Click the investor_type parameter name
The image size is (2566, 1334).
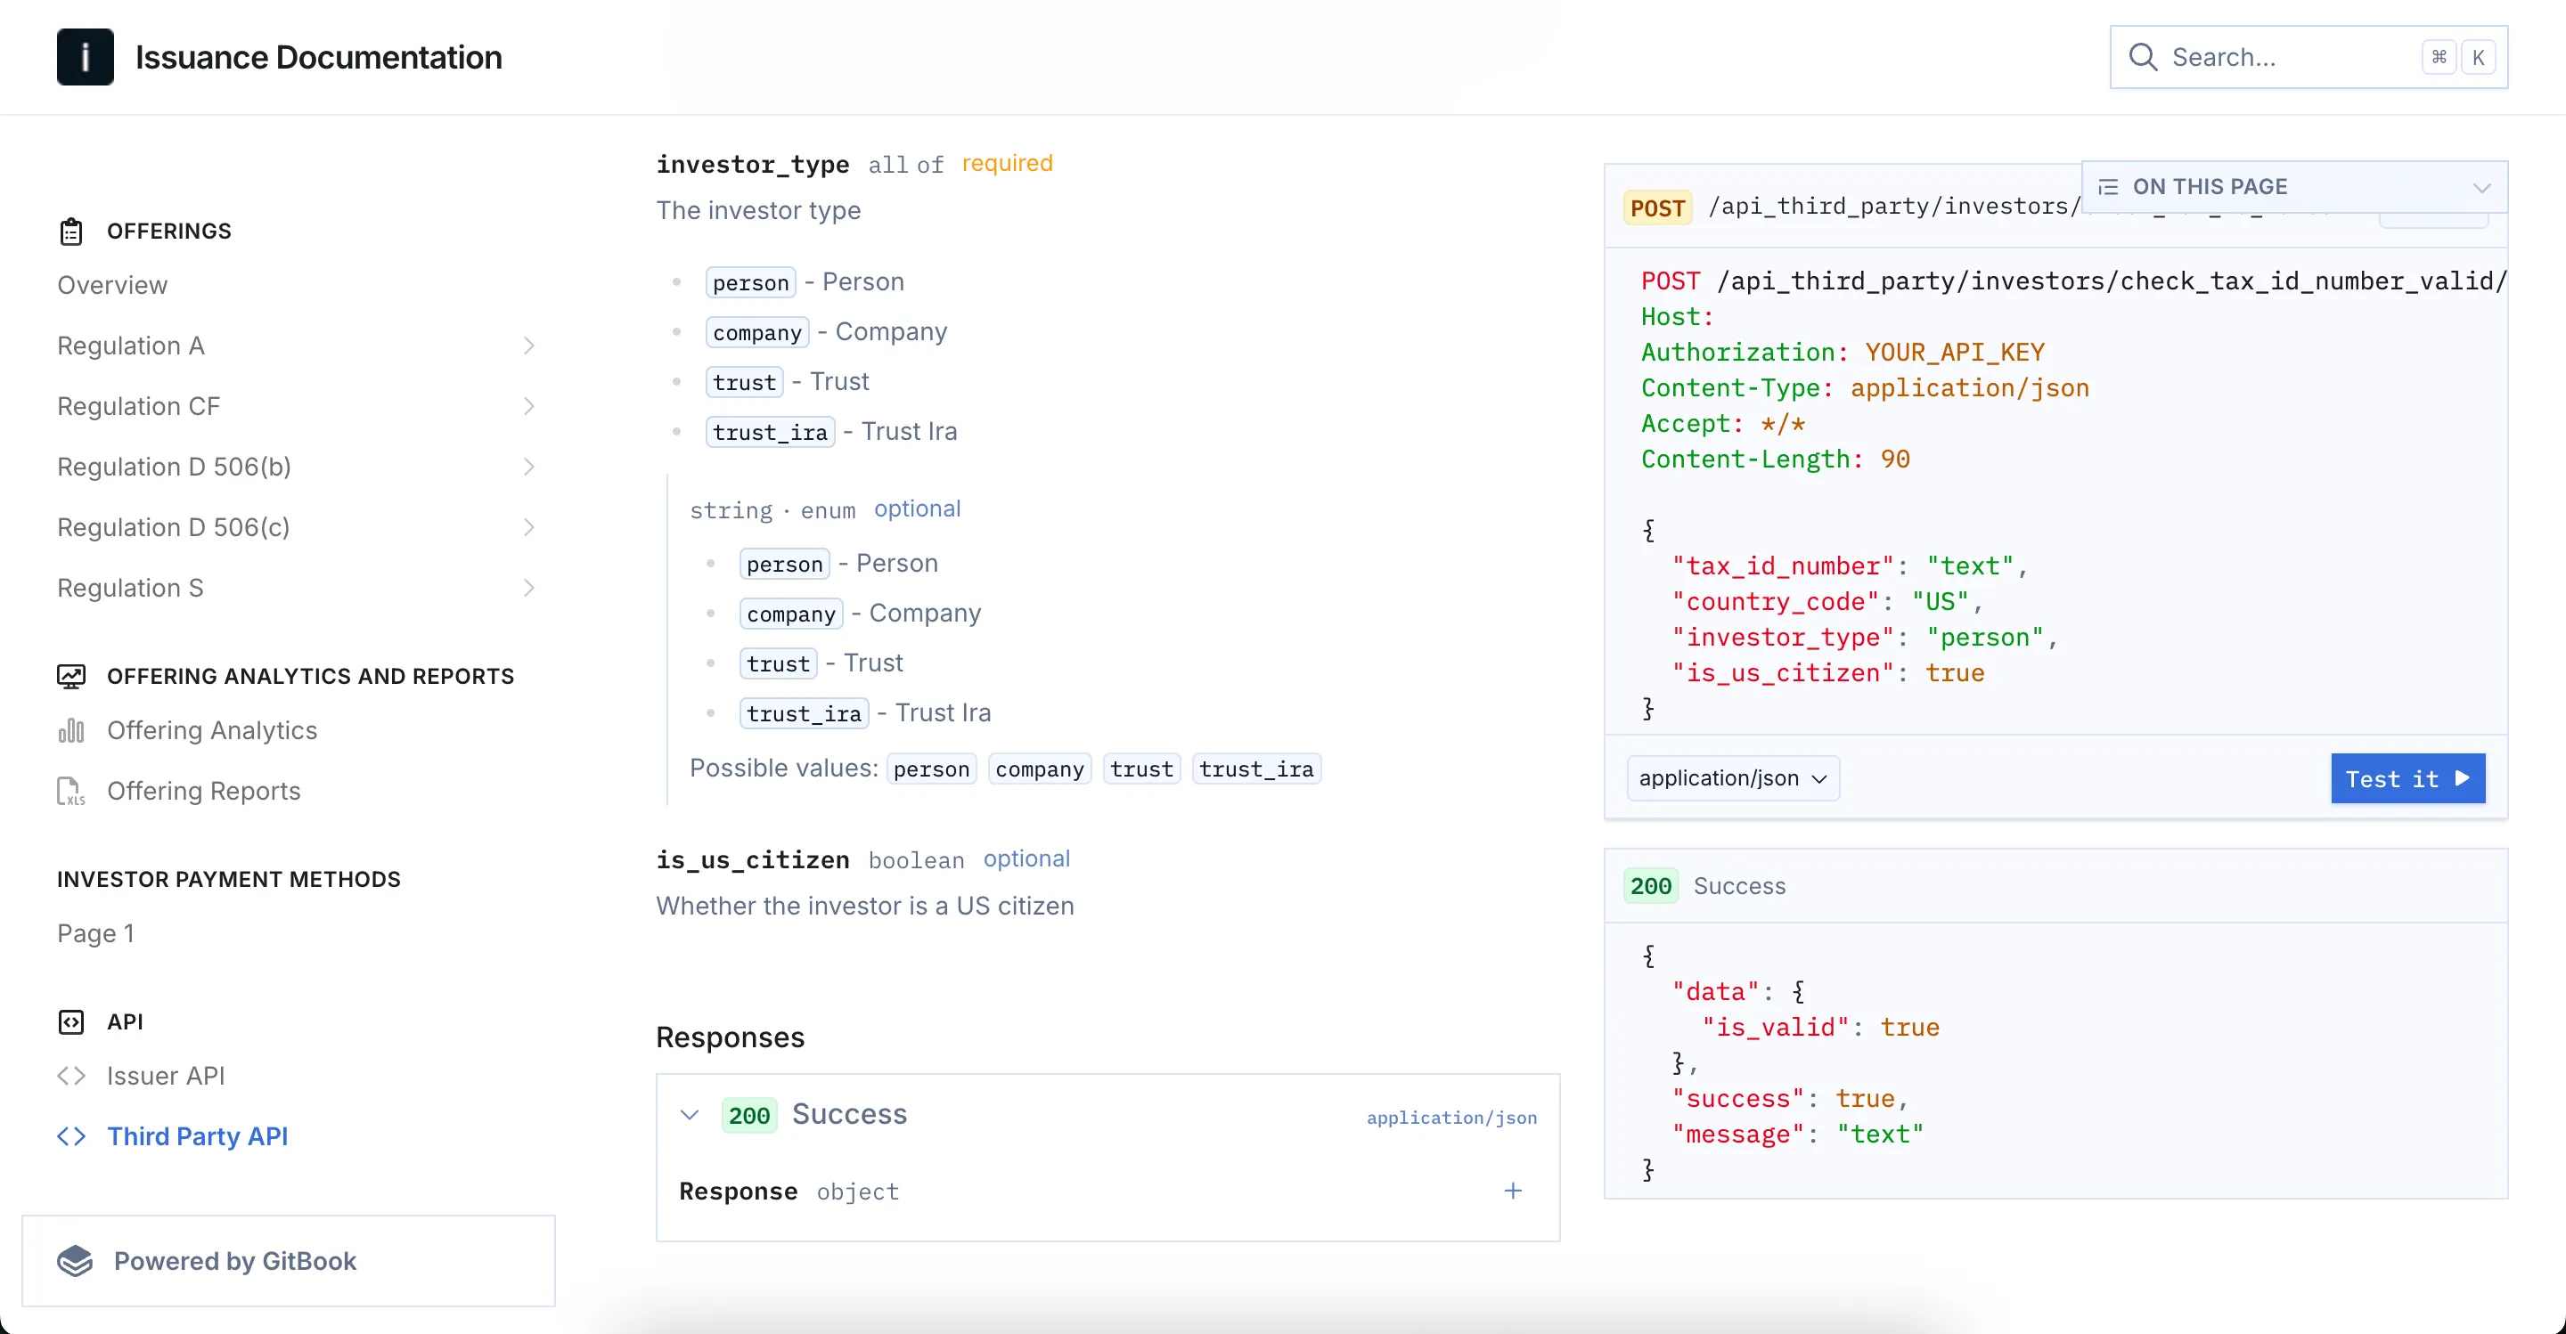(x=753, y=164)
